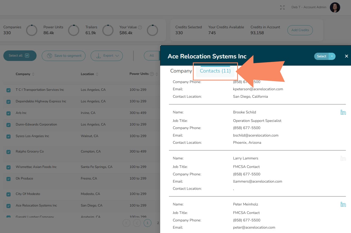Screen dimensions: 351x233
Task: Uncheck Ralphs Grocery Co row
Action: (8, 152)
